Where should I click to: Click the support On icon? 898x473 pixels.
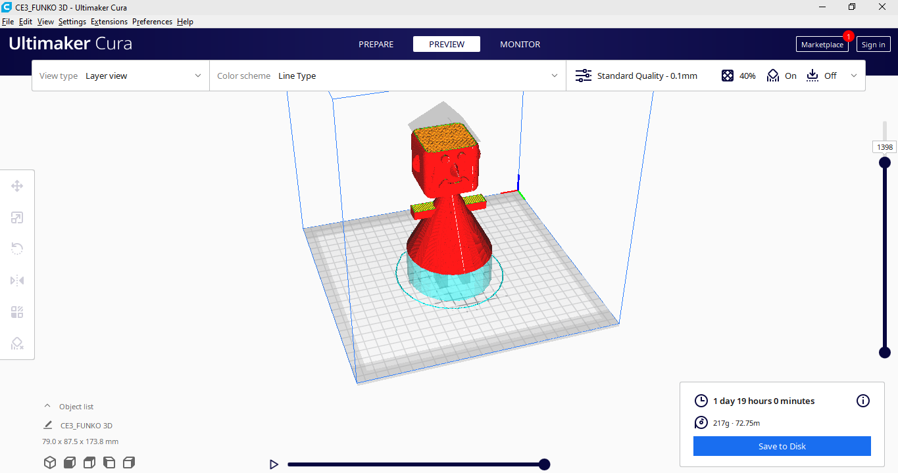coord(773,76)
